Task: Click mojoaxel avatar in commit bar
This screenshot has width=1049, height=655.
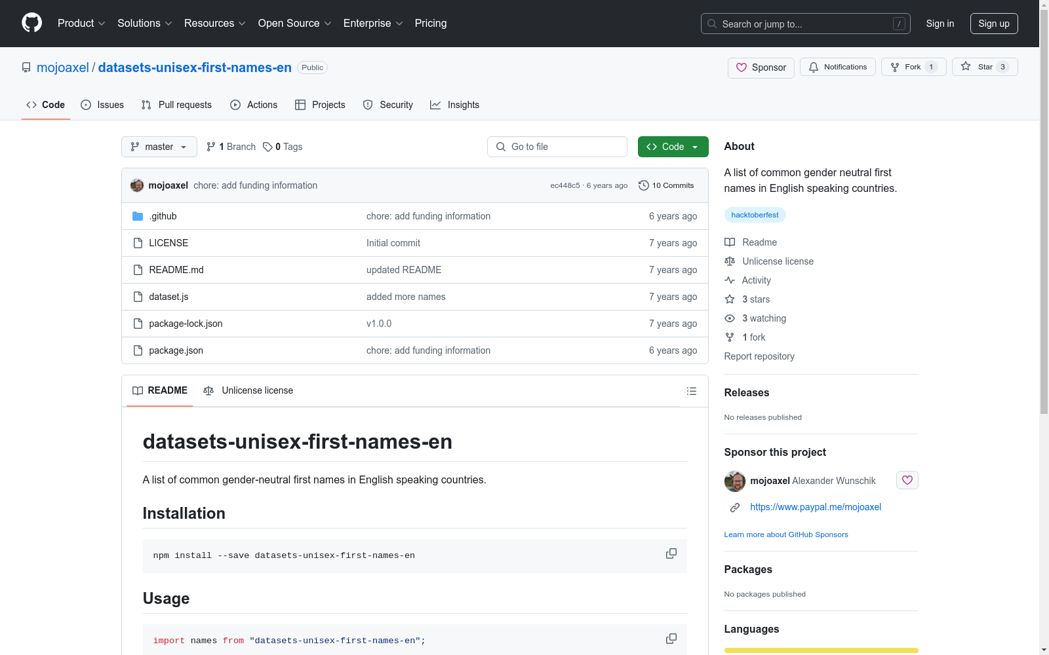Action: (137, 185)
